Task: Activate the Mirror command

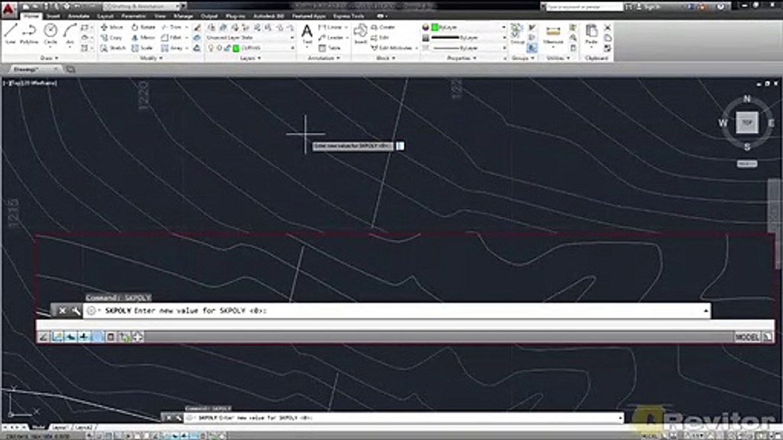Action: pyautogui.click(x=143, y=37)
